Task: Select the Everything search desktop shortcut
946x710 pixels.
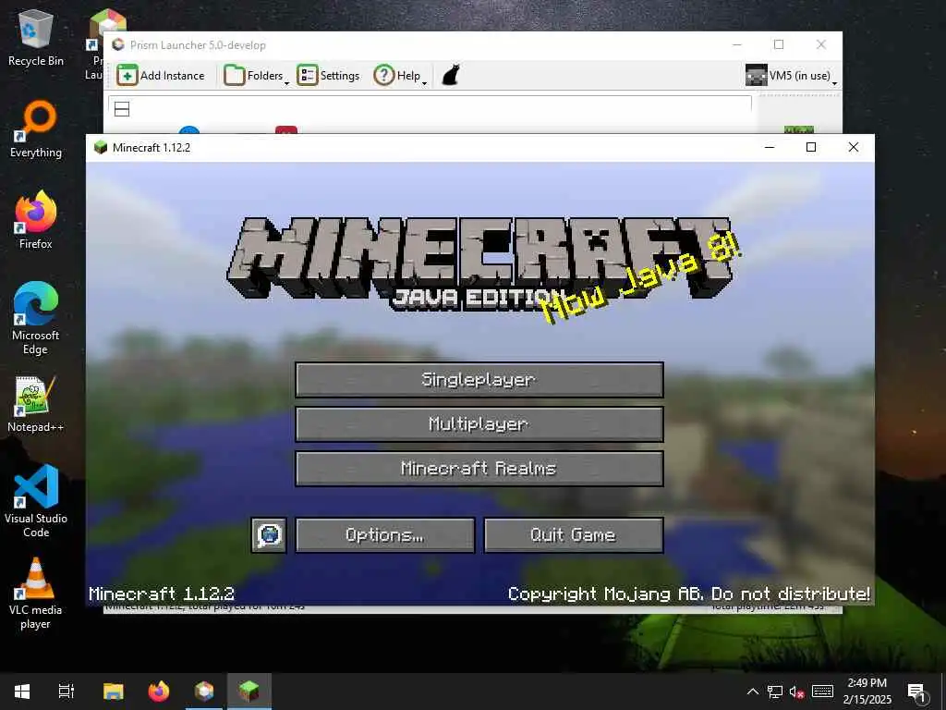Action: (36, 129)
